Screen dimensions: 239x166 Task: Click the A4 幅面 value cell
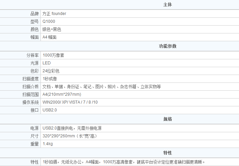[x=49, y=37]
